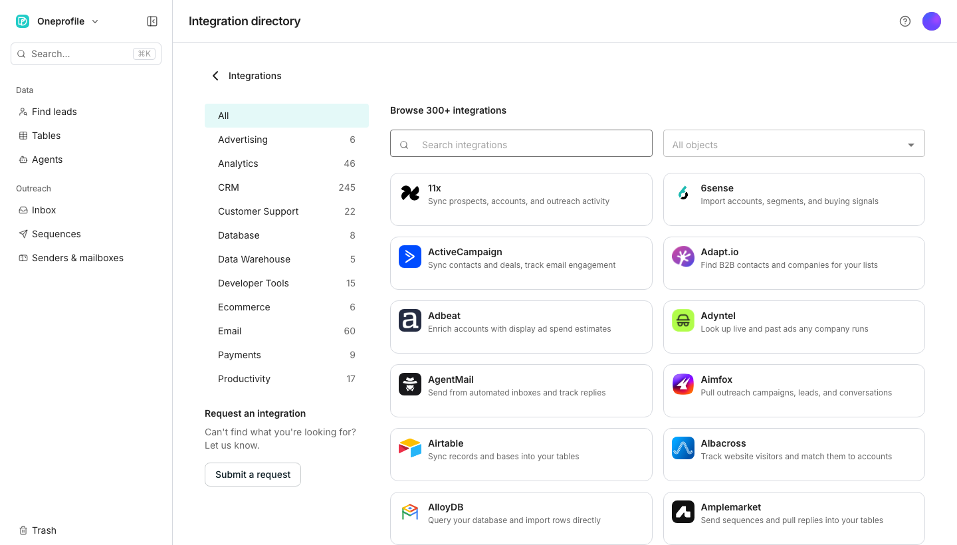Click the Adapt.io logo icon

(683, 257)
